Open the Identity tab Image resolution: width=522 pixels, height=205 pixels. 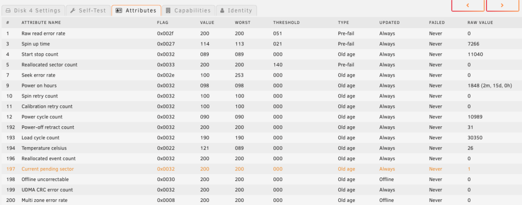click(x=236, y=10)
